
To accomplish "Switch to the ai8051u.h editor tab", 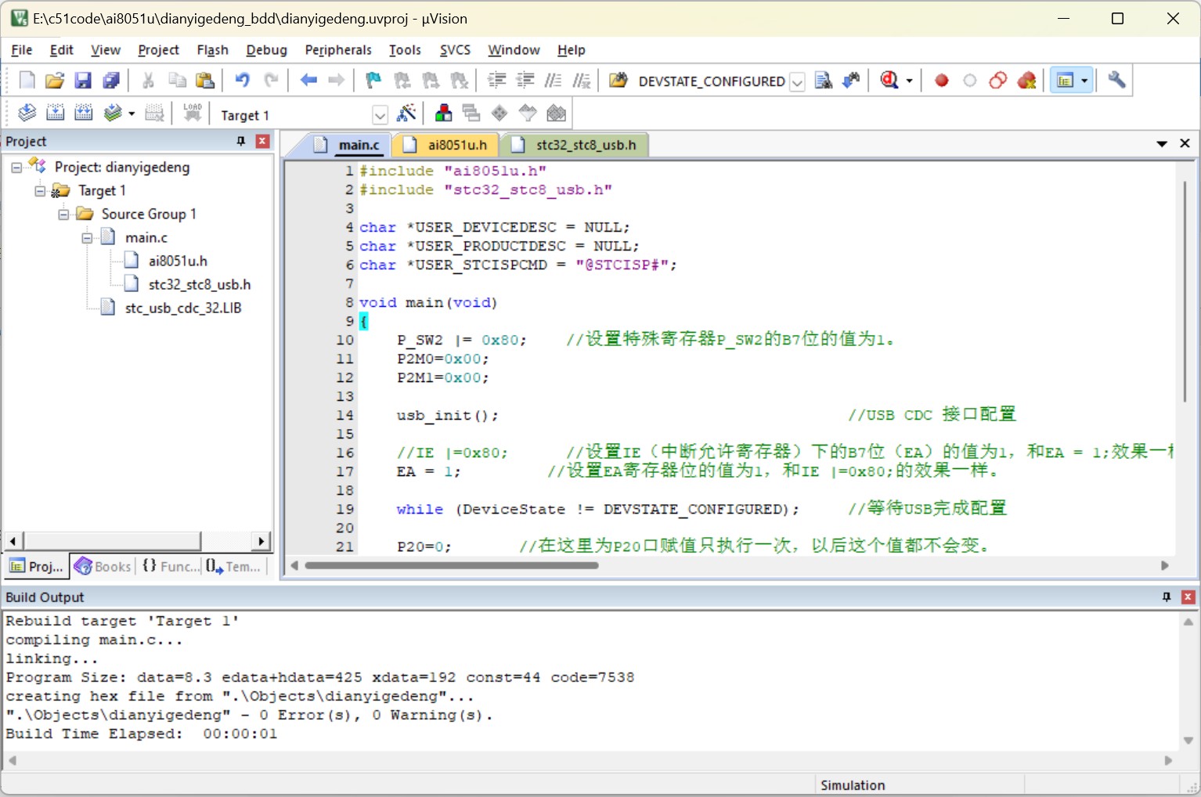I will click(x=445, y=145).
